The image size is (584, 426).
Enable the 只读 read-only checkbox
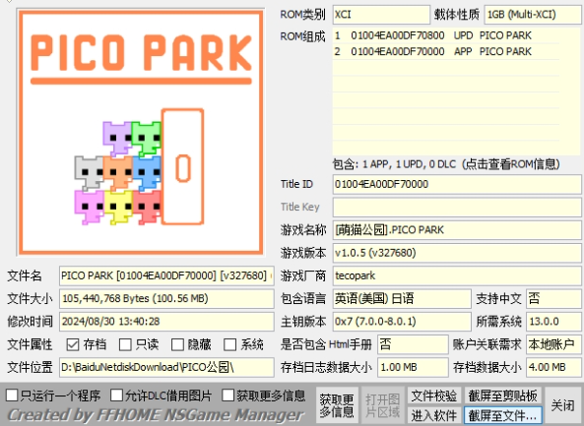pos(125,344)
